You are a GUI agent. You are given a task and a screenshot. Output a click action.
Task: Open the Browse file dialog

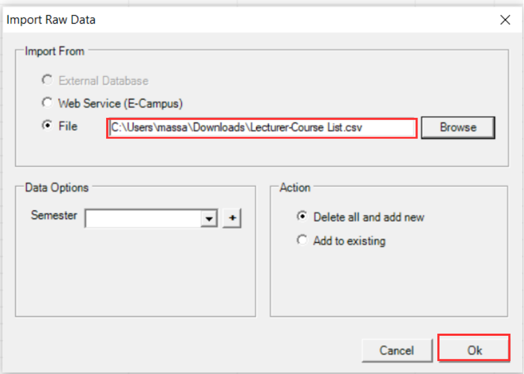tap(458, 128)
